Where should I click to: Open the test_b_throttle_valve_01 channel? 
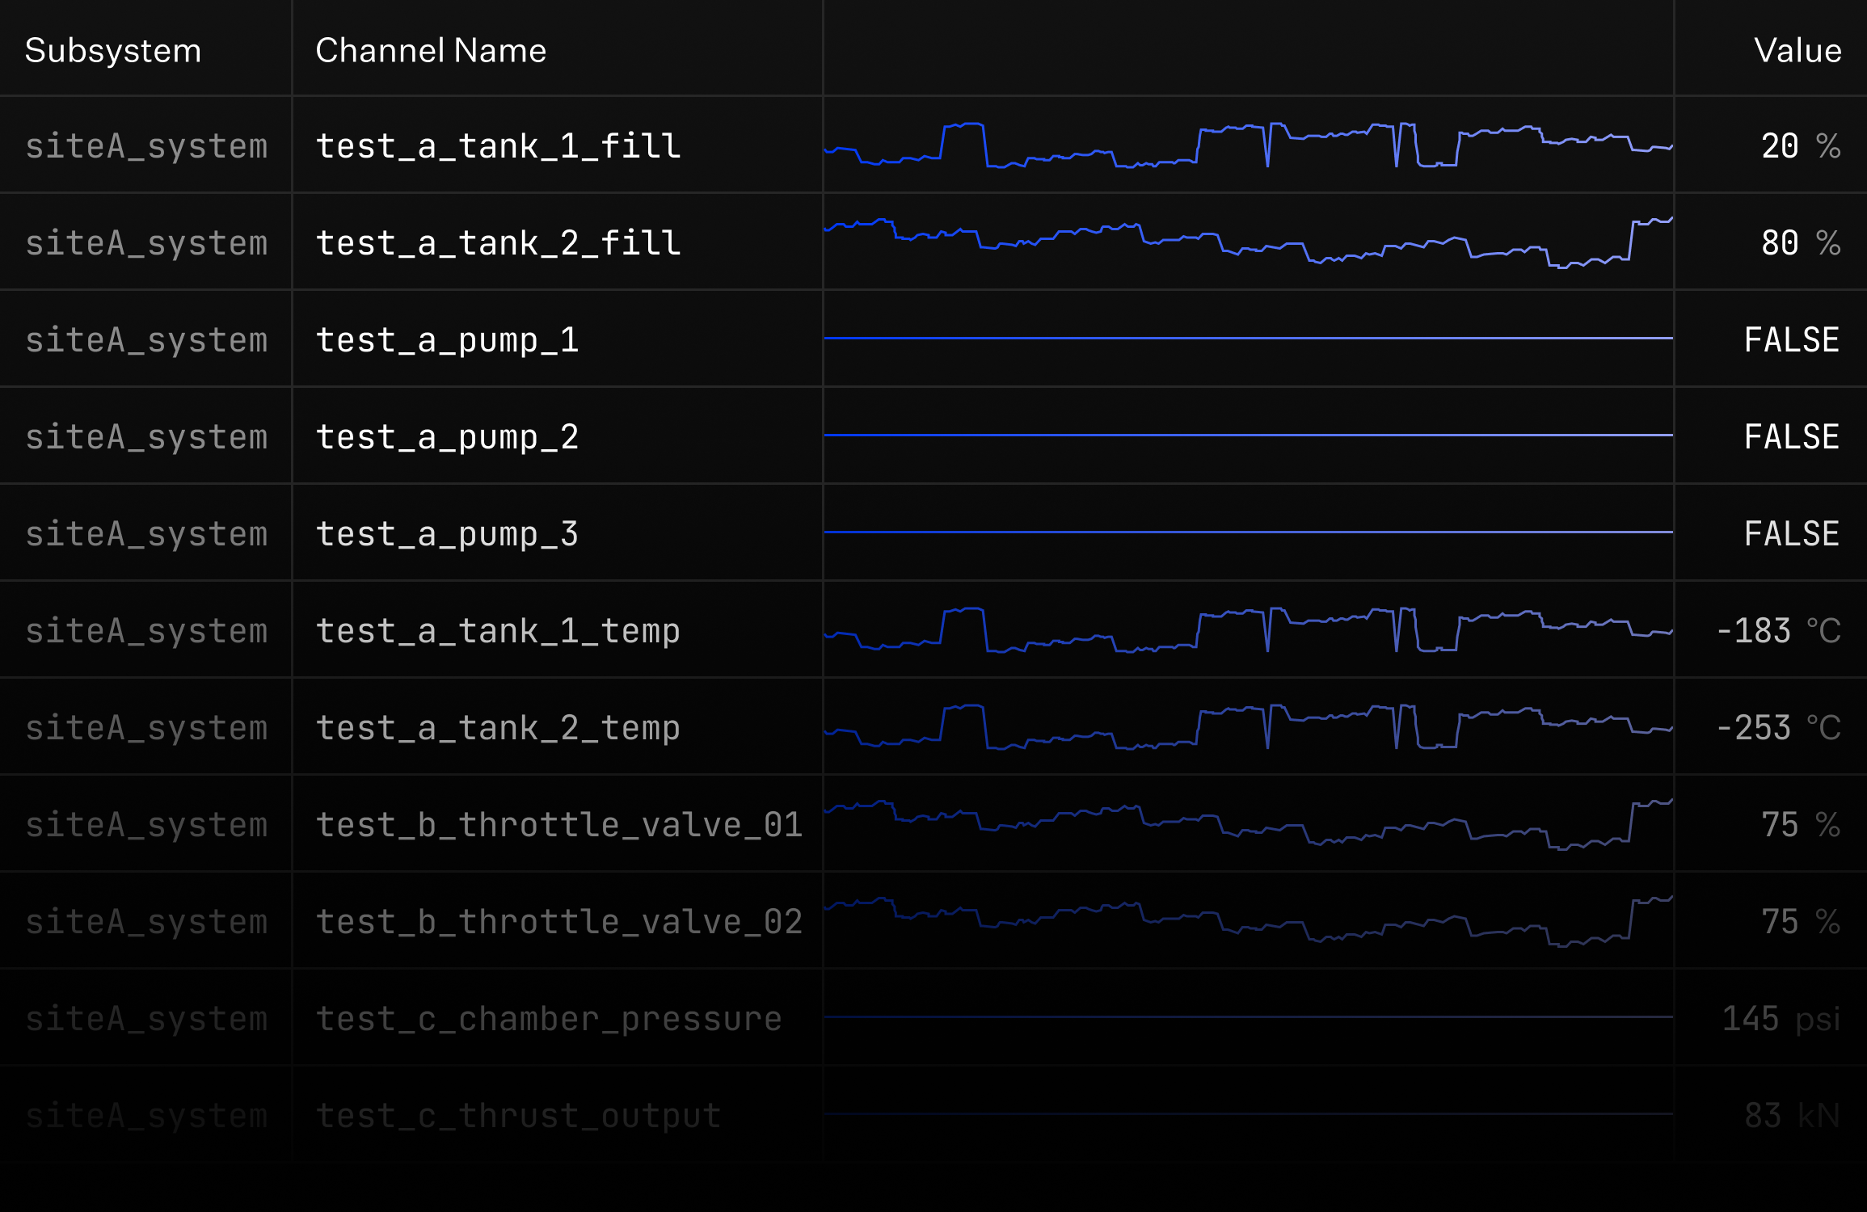[558, 825]
